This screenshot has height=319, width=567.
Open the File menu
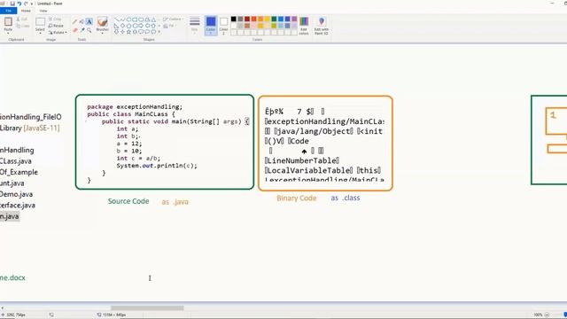(x=8, y=11)
